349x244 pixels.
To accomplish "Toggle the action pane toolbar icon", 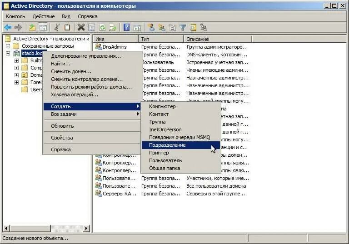I will click(137, 28).
